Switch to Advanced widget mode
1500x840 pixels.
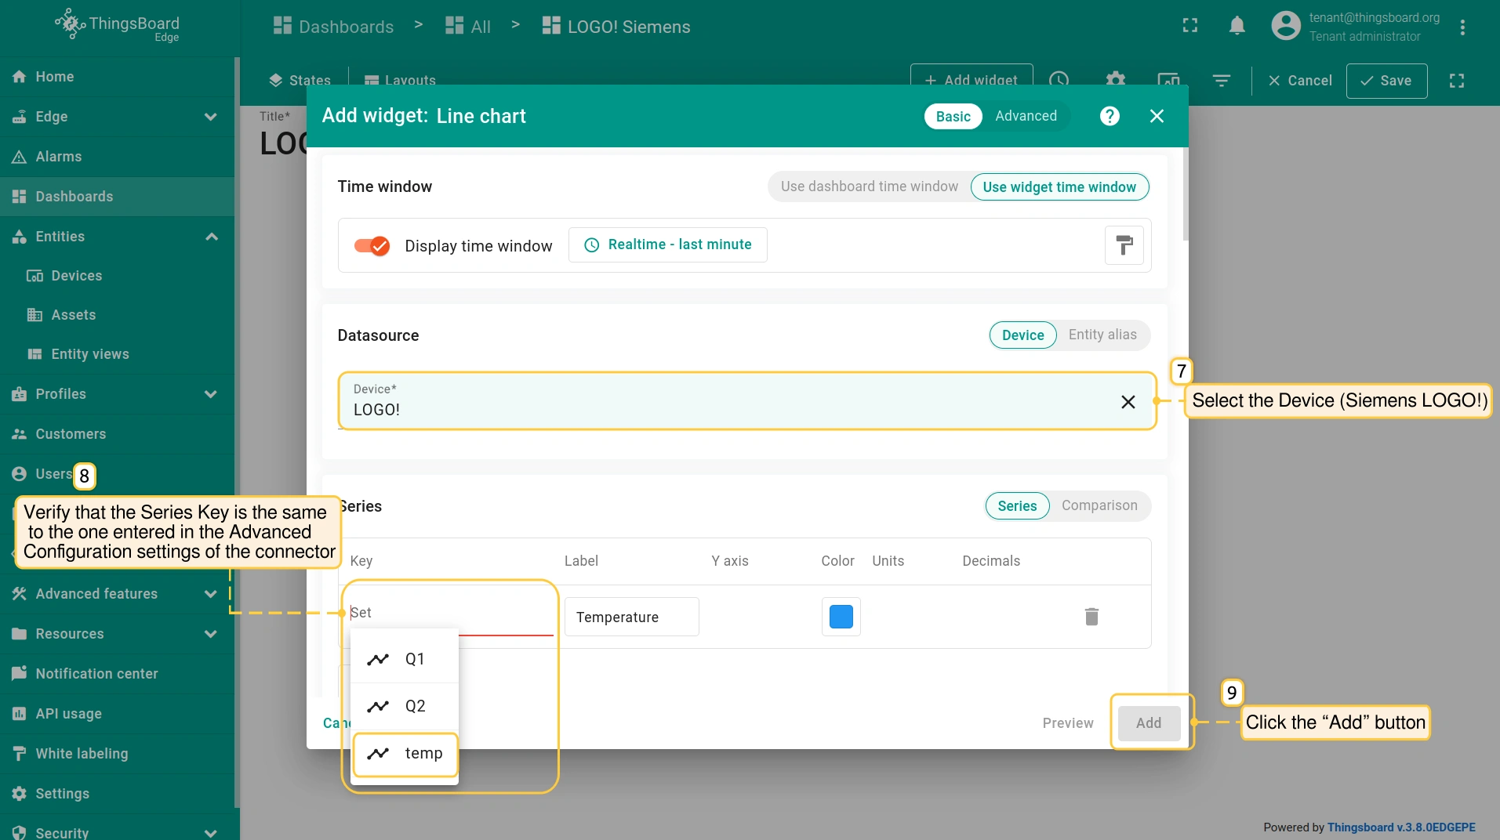pos(1026,116)
